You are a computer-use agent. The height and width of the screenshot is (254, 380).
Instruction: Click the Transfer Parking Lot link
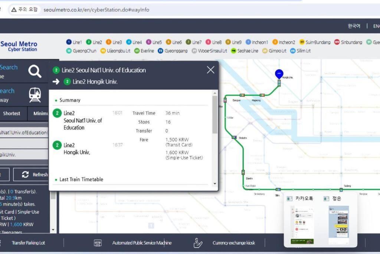click(x=28, y=243)
